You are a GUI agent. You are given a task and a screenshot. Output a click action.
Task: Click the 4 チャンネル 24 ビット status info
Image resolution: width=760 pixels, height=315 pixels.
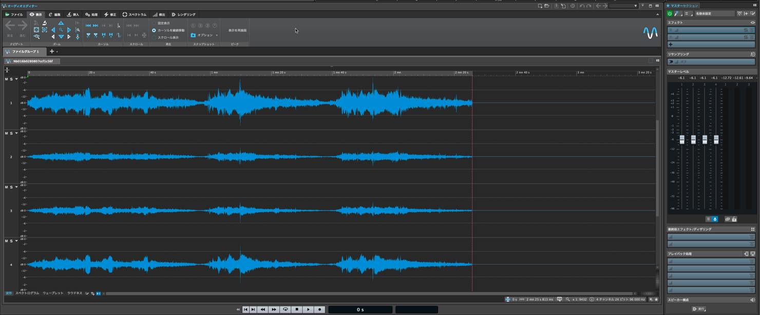pyautogui.click(x=618, y=299)
